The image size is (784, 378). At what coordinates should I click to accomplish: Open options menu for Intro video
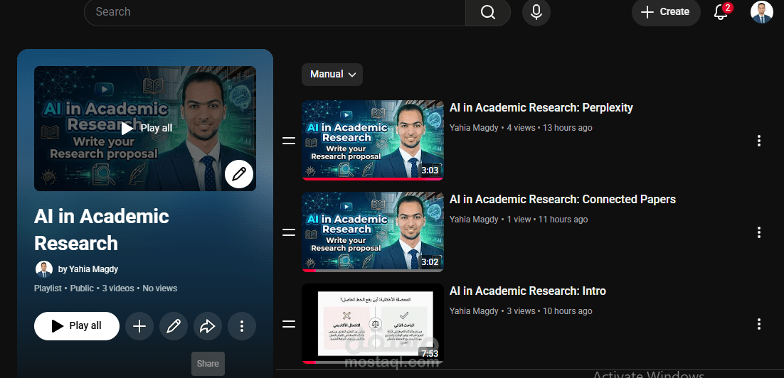[759, 324]
